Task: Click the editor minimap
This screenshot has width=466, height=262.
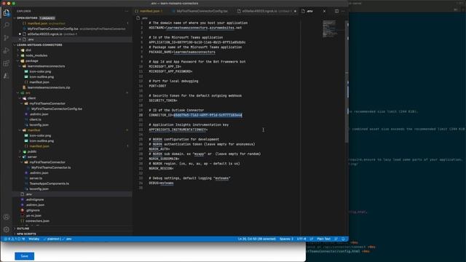Action: coord(329,29)
